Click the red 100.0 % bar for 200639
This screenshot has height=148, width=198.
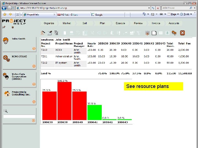pyautogui.click(x=65, y=101)
